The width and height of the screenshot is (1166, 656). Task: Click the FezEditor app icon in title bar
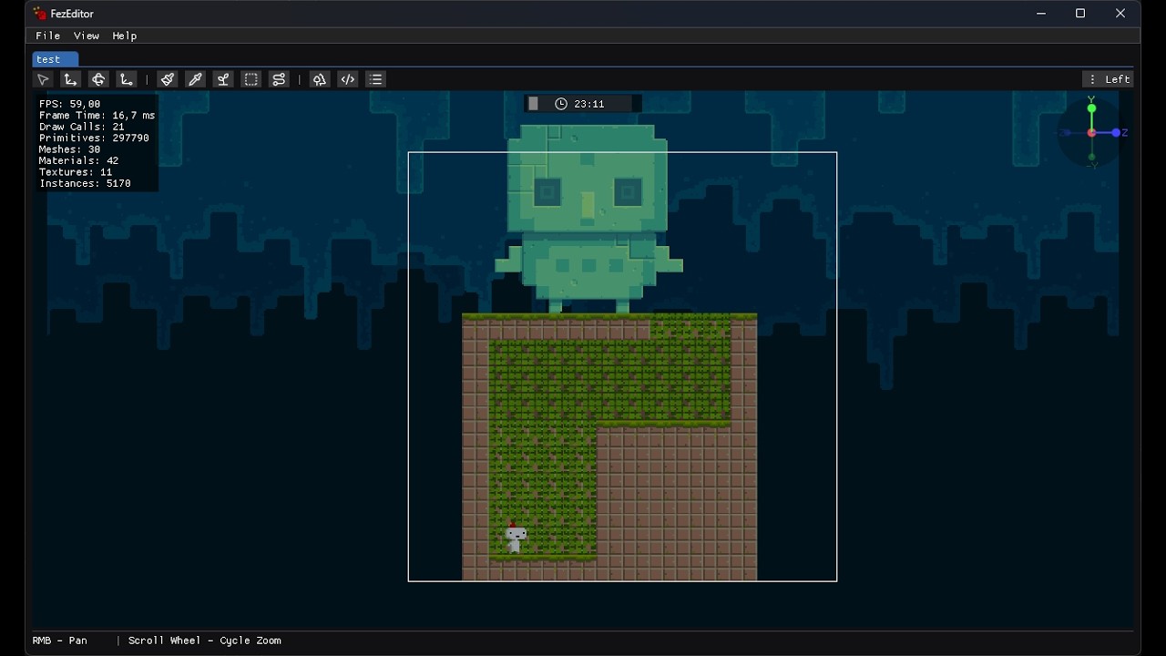[x=40, y=14]
